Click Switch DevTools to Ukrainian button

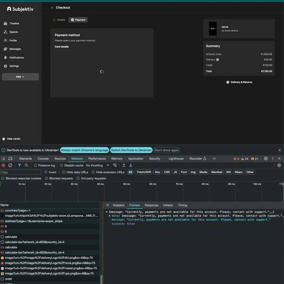point(132,150)
